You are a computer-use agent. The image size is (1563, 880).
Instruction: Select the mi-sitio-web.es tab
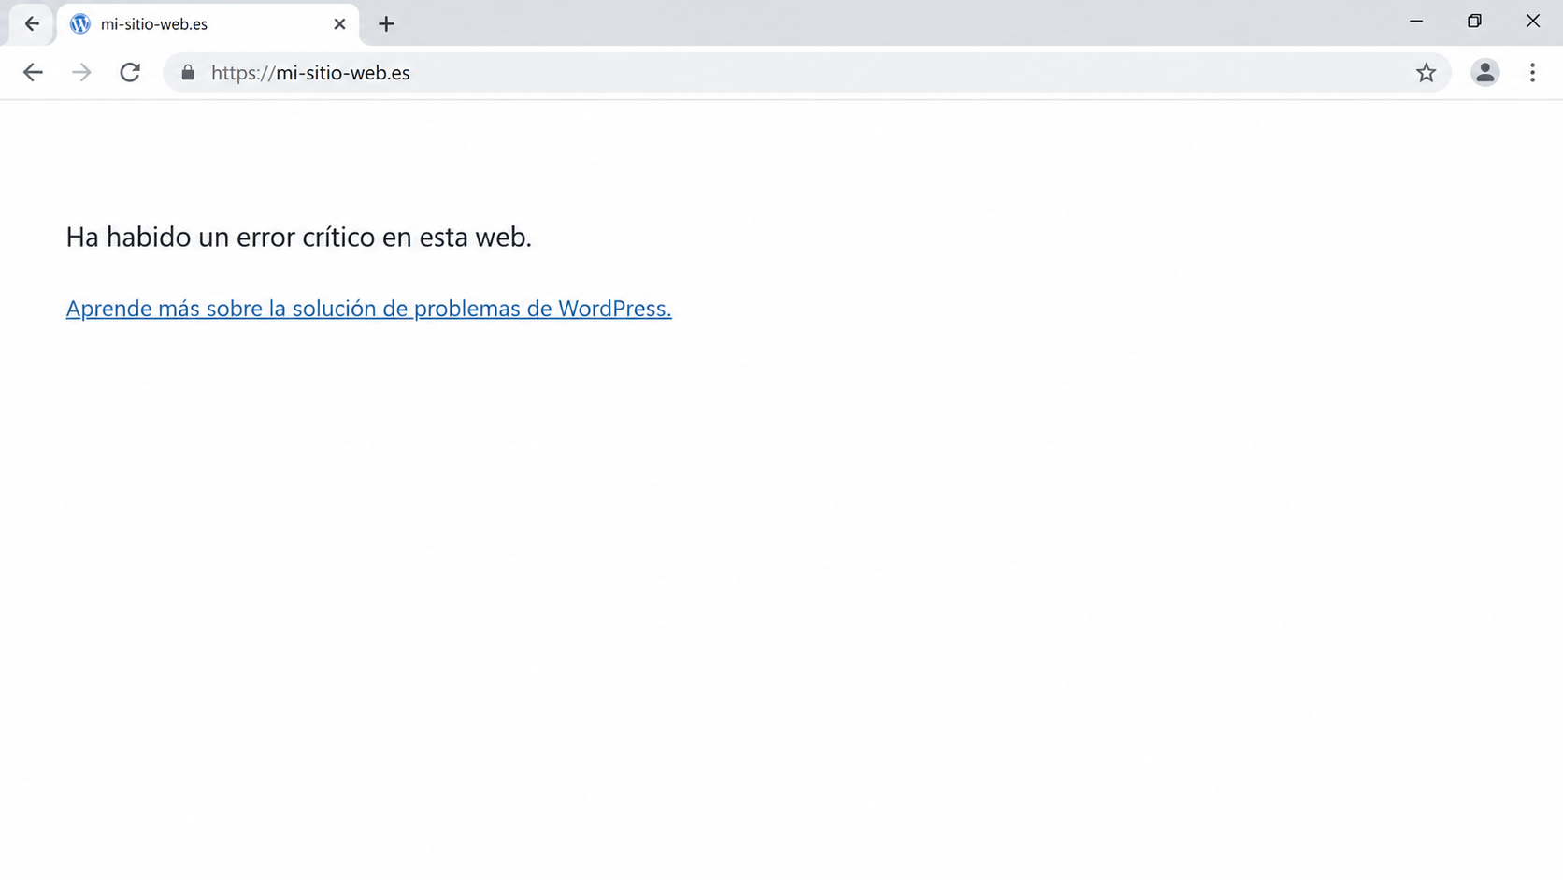click(208, 24)
